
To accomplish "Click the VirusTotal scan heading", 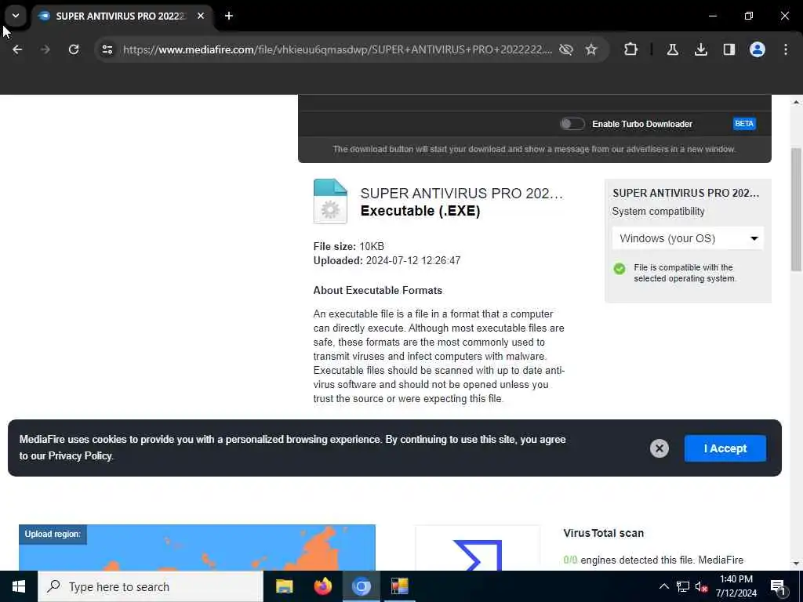I will (x=603, y=533).
